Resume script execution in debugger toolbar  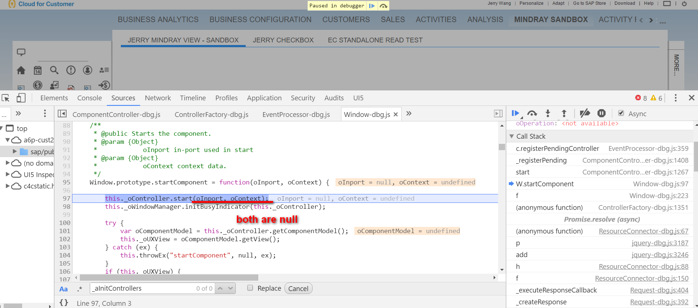pos(515,114)
